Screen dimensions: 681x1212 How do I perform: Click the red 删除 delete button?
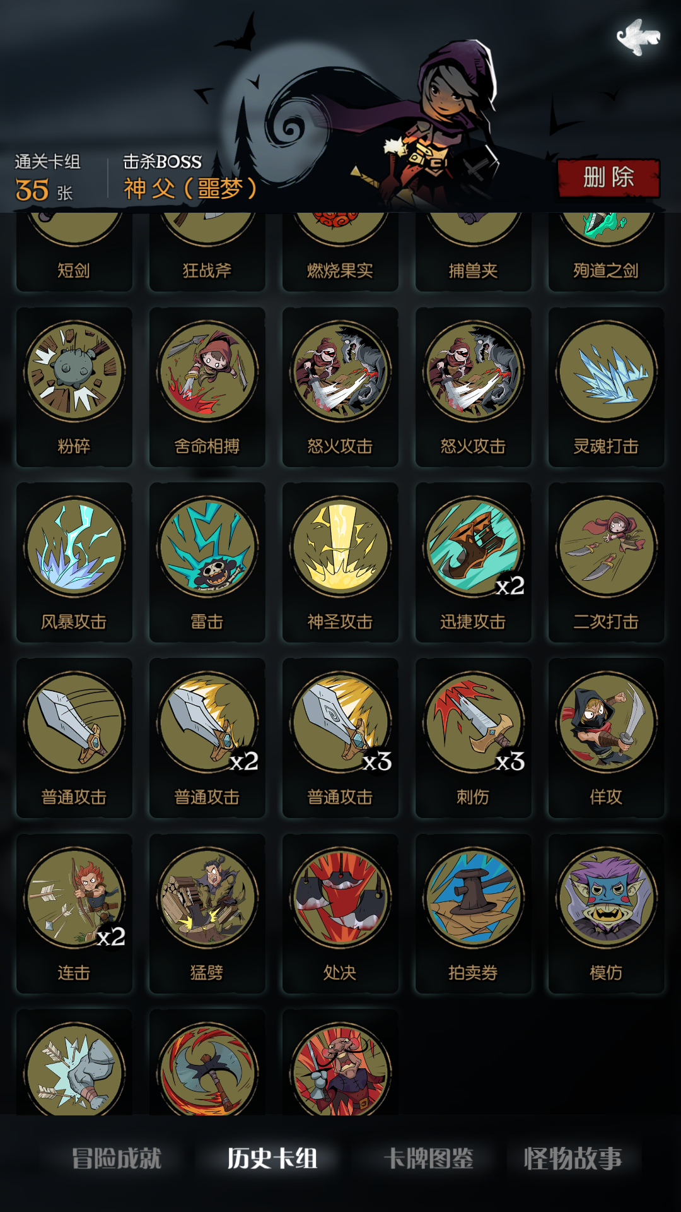(608, 177)
